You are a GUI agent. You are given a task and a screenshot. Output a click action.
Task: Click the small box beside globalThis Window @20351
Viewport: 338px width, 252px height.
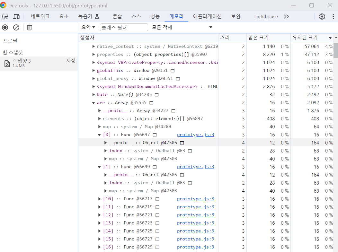pyautogui.click(x=173, y=71)
